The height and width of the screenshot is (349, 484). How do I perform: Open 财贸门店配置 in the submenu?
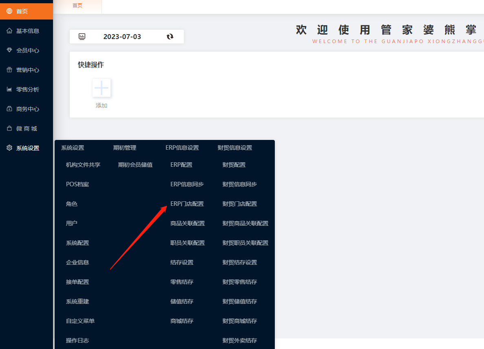point(240,204)
